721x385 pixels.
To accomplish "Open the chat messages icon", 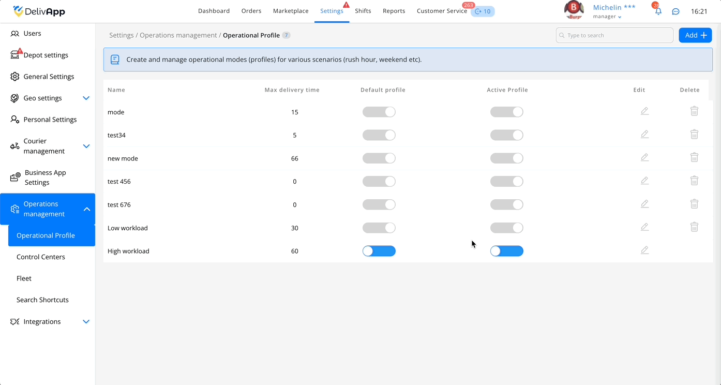I will (675, 11).
